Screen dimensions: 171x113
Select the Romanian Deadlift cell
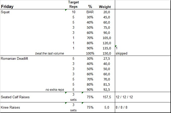pos(15,59)
